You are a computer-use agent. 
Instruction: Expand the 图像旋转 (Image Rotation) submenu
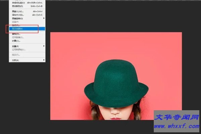tap(17, 18)
